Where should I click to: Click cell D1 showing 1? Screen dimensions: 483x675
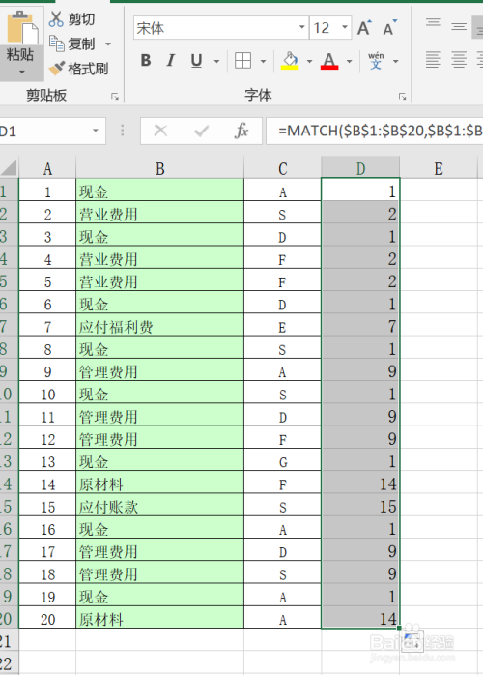360,191
